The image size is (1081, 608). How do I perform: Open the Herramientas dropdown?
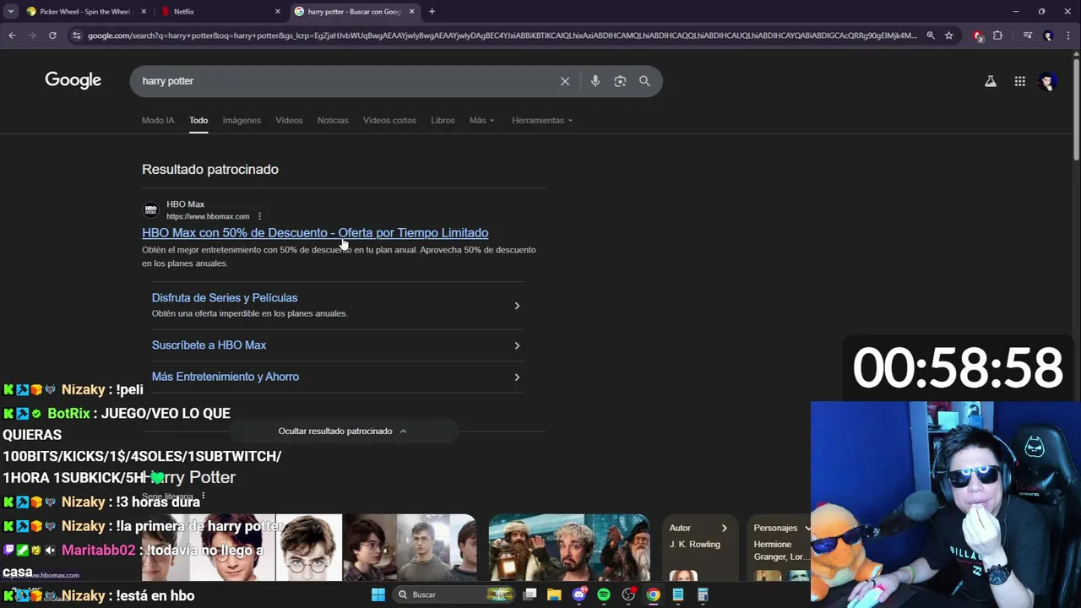[x=542, y=120]
